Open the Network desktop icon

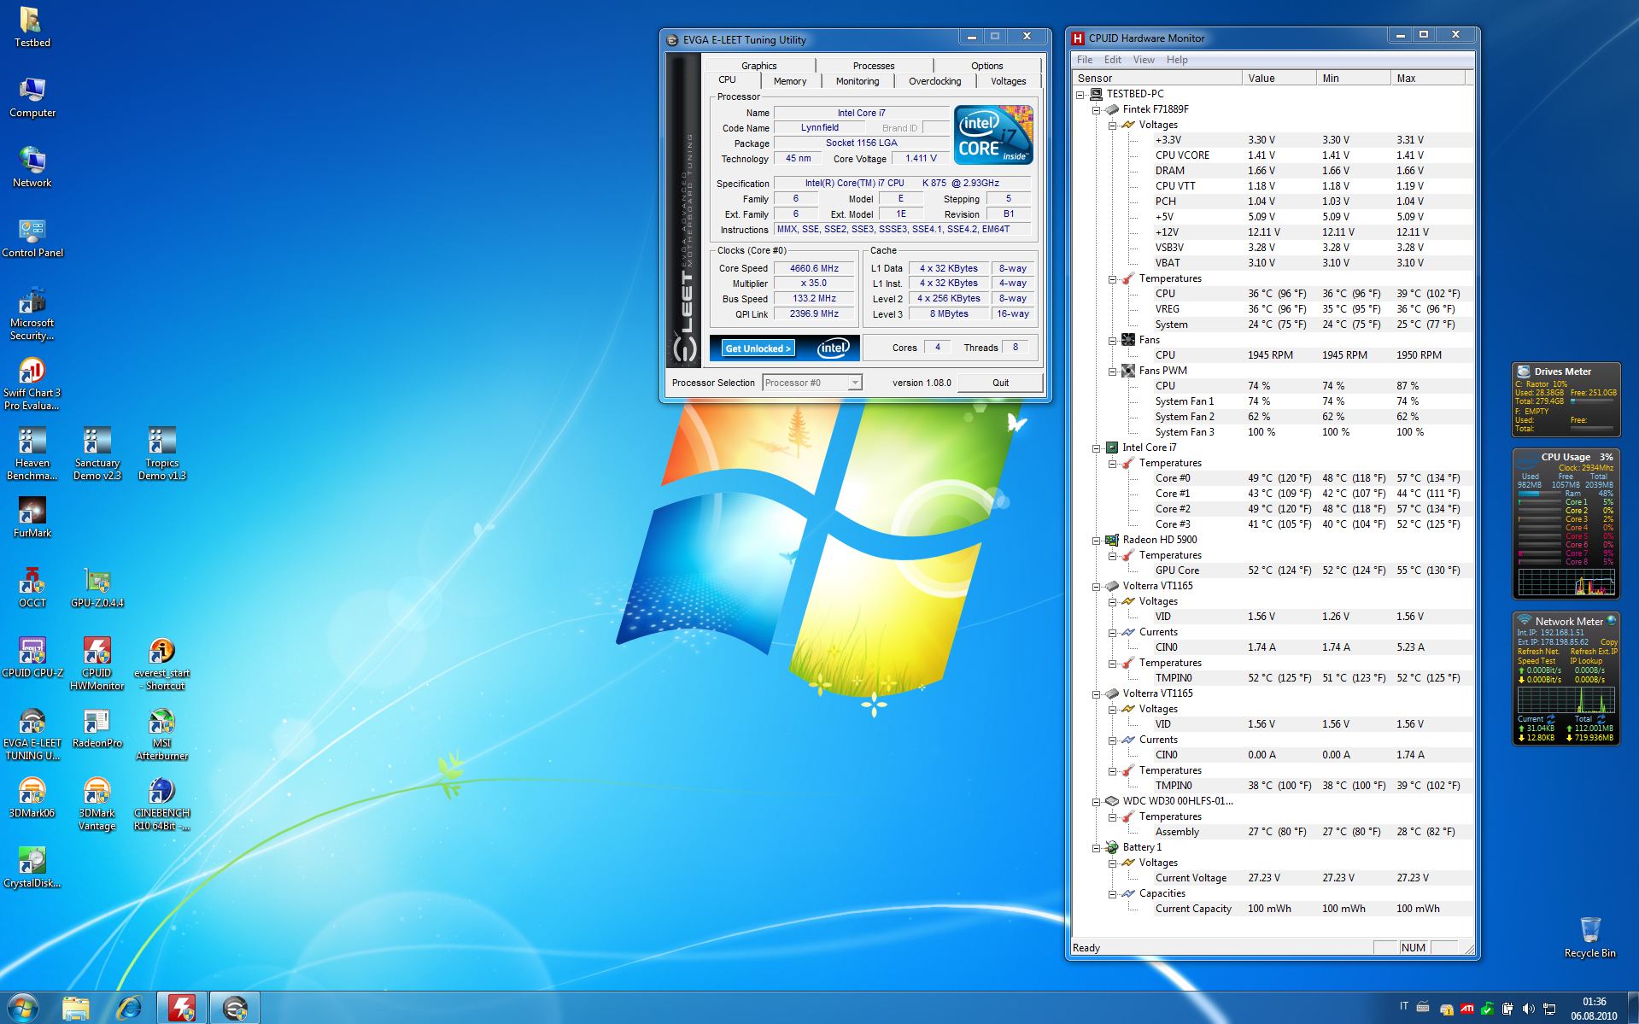tap(32, 167)
